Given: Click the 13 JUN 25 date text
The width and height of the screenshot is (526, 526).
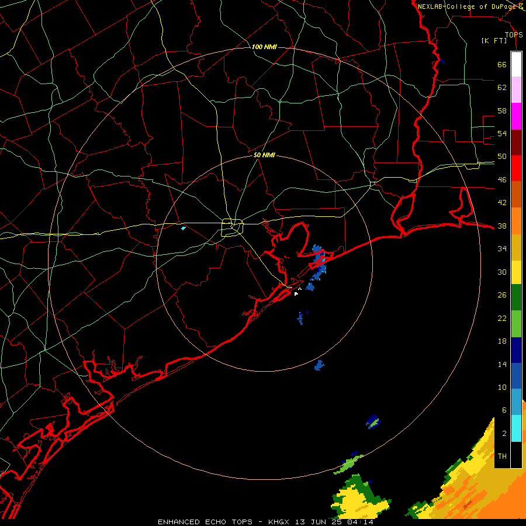Looking at the screenshot, I should point(319,522).
